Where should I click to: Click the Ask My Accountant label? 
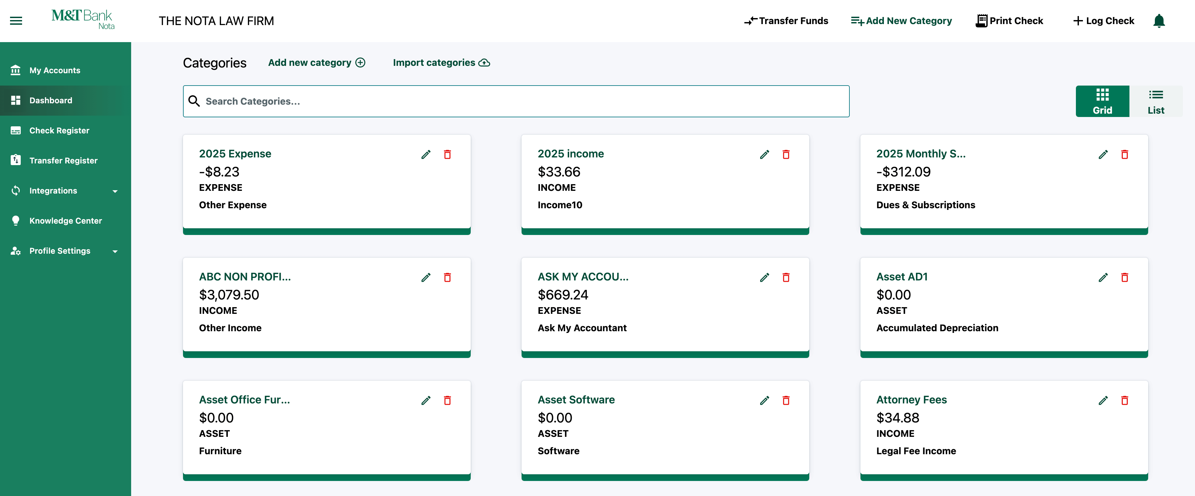point(582,328)
